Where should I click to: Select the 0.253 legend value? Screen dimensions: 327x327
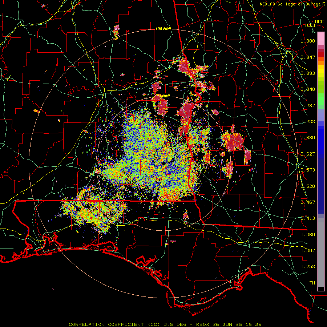click(308, 267)
